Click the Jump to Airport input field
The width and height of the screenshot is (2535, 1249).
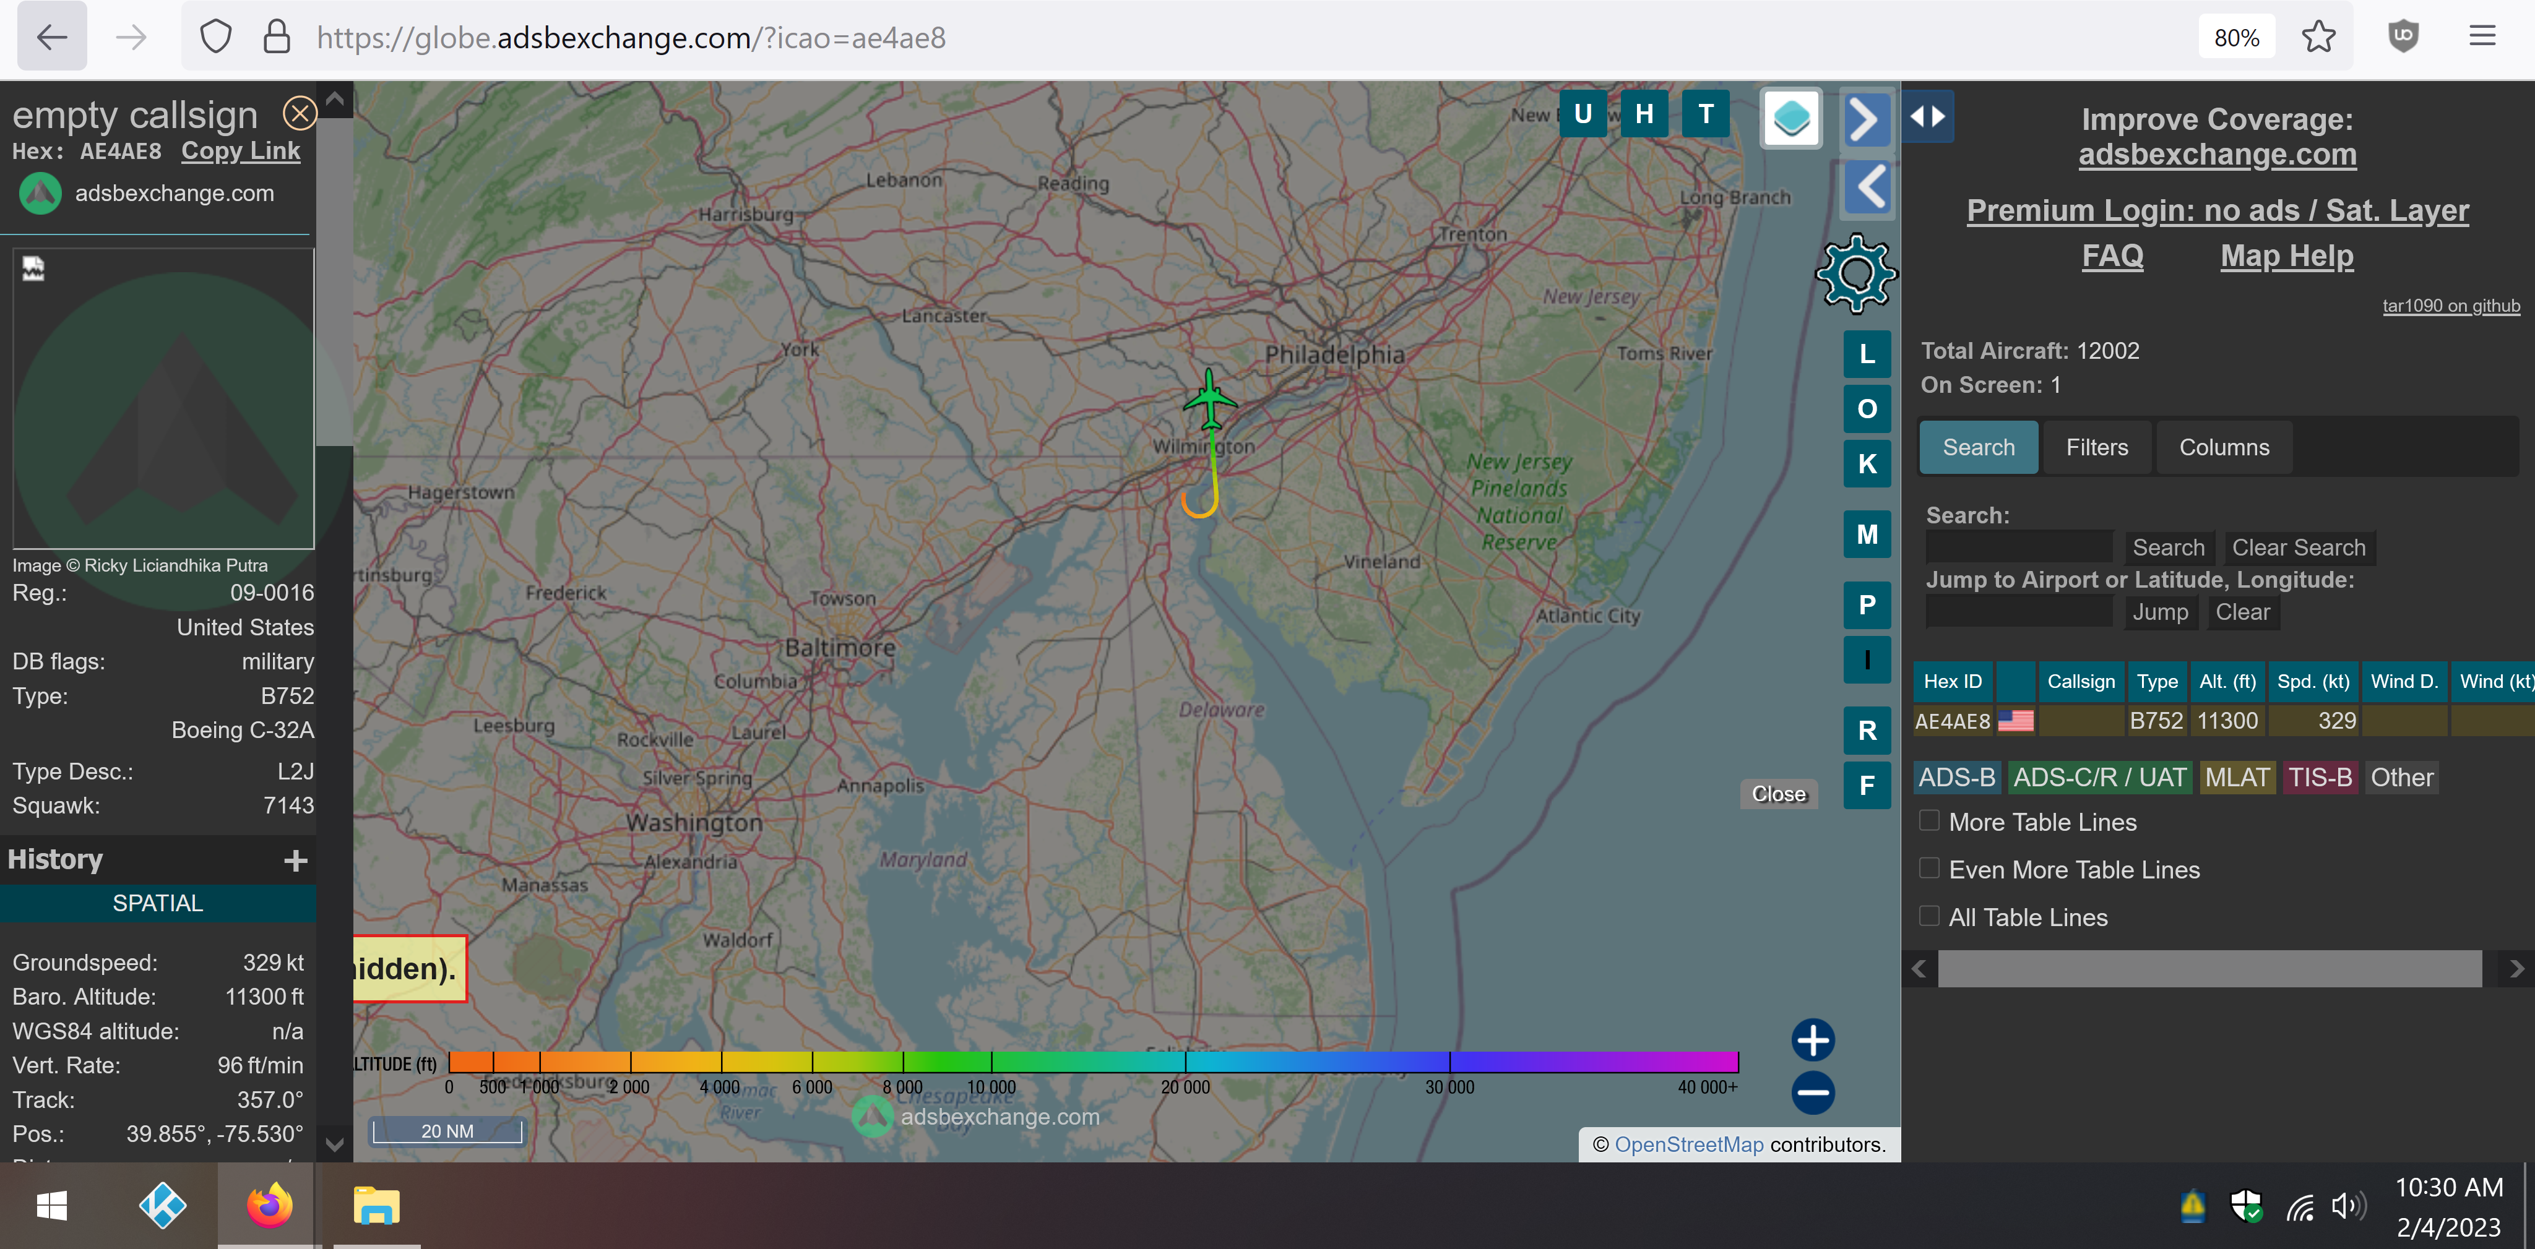[x=2018, y=612]
